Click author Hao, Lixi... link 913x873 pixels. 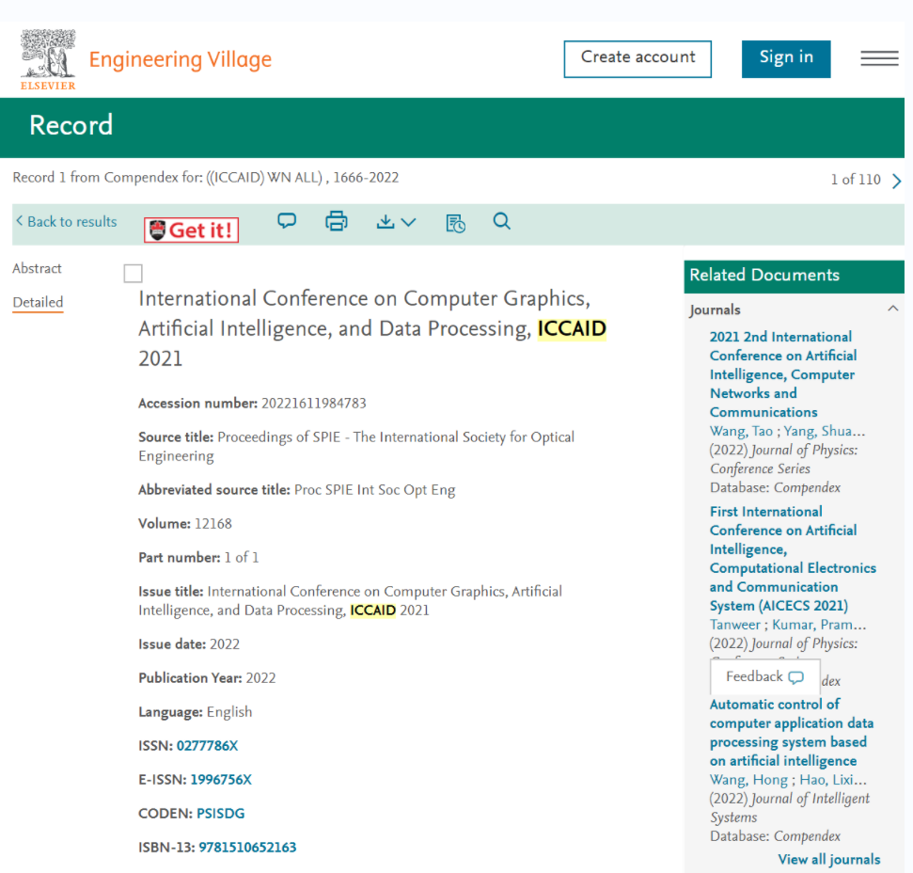point(833,780)
